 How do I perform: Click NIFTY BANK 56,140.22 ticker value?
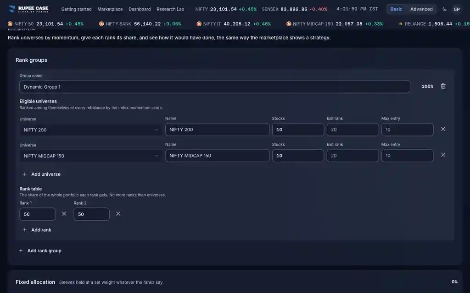147,24
